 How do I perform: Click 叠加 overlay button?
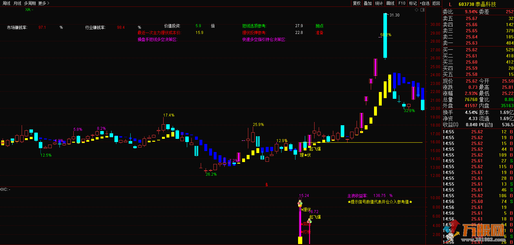point(368,3)
